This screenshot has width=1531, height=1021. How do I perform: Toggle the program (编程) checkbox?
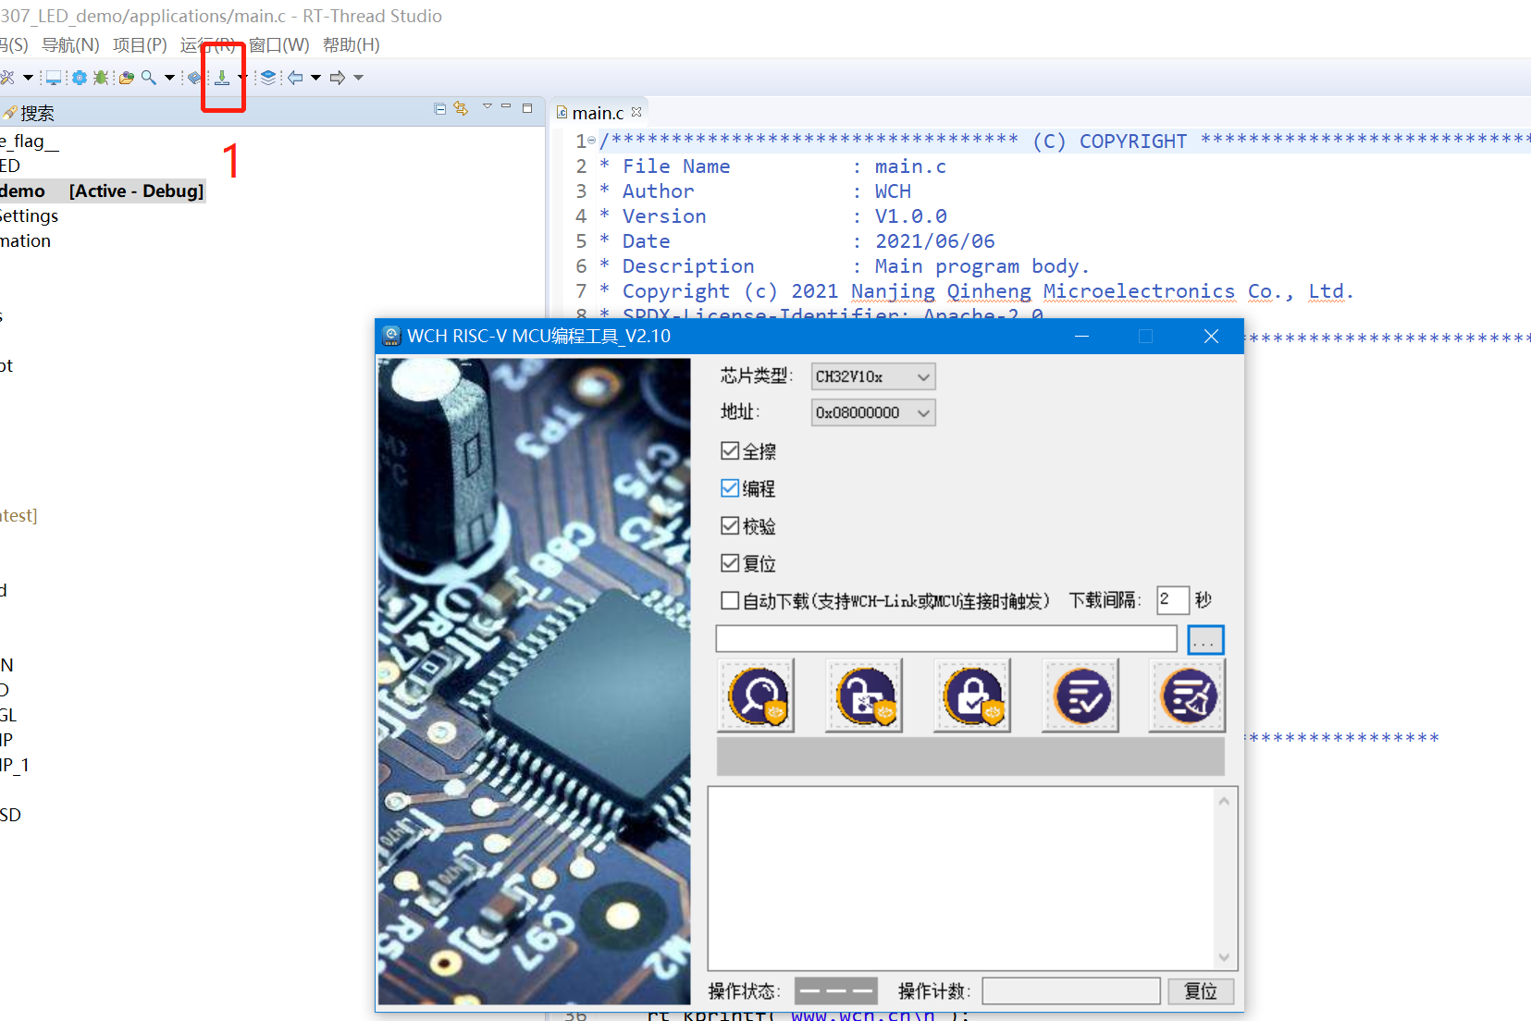pos(730,488)
